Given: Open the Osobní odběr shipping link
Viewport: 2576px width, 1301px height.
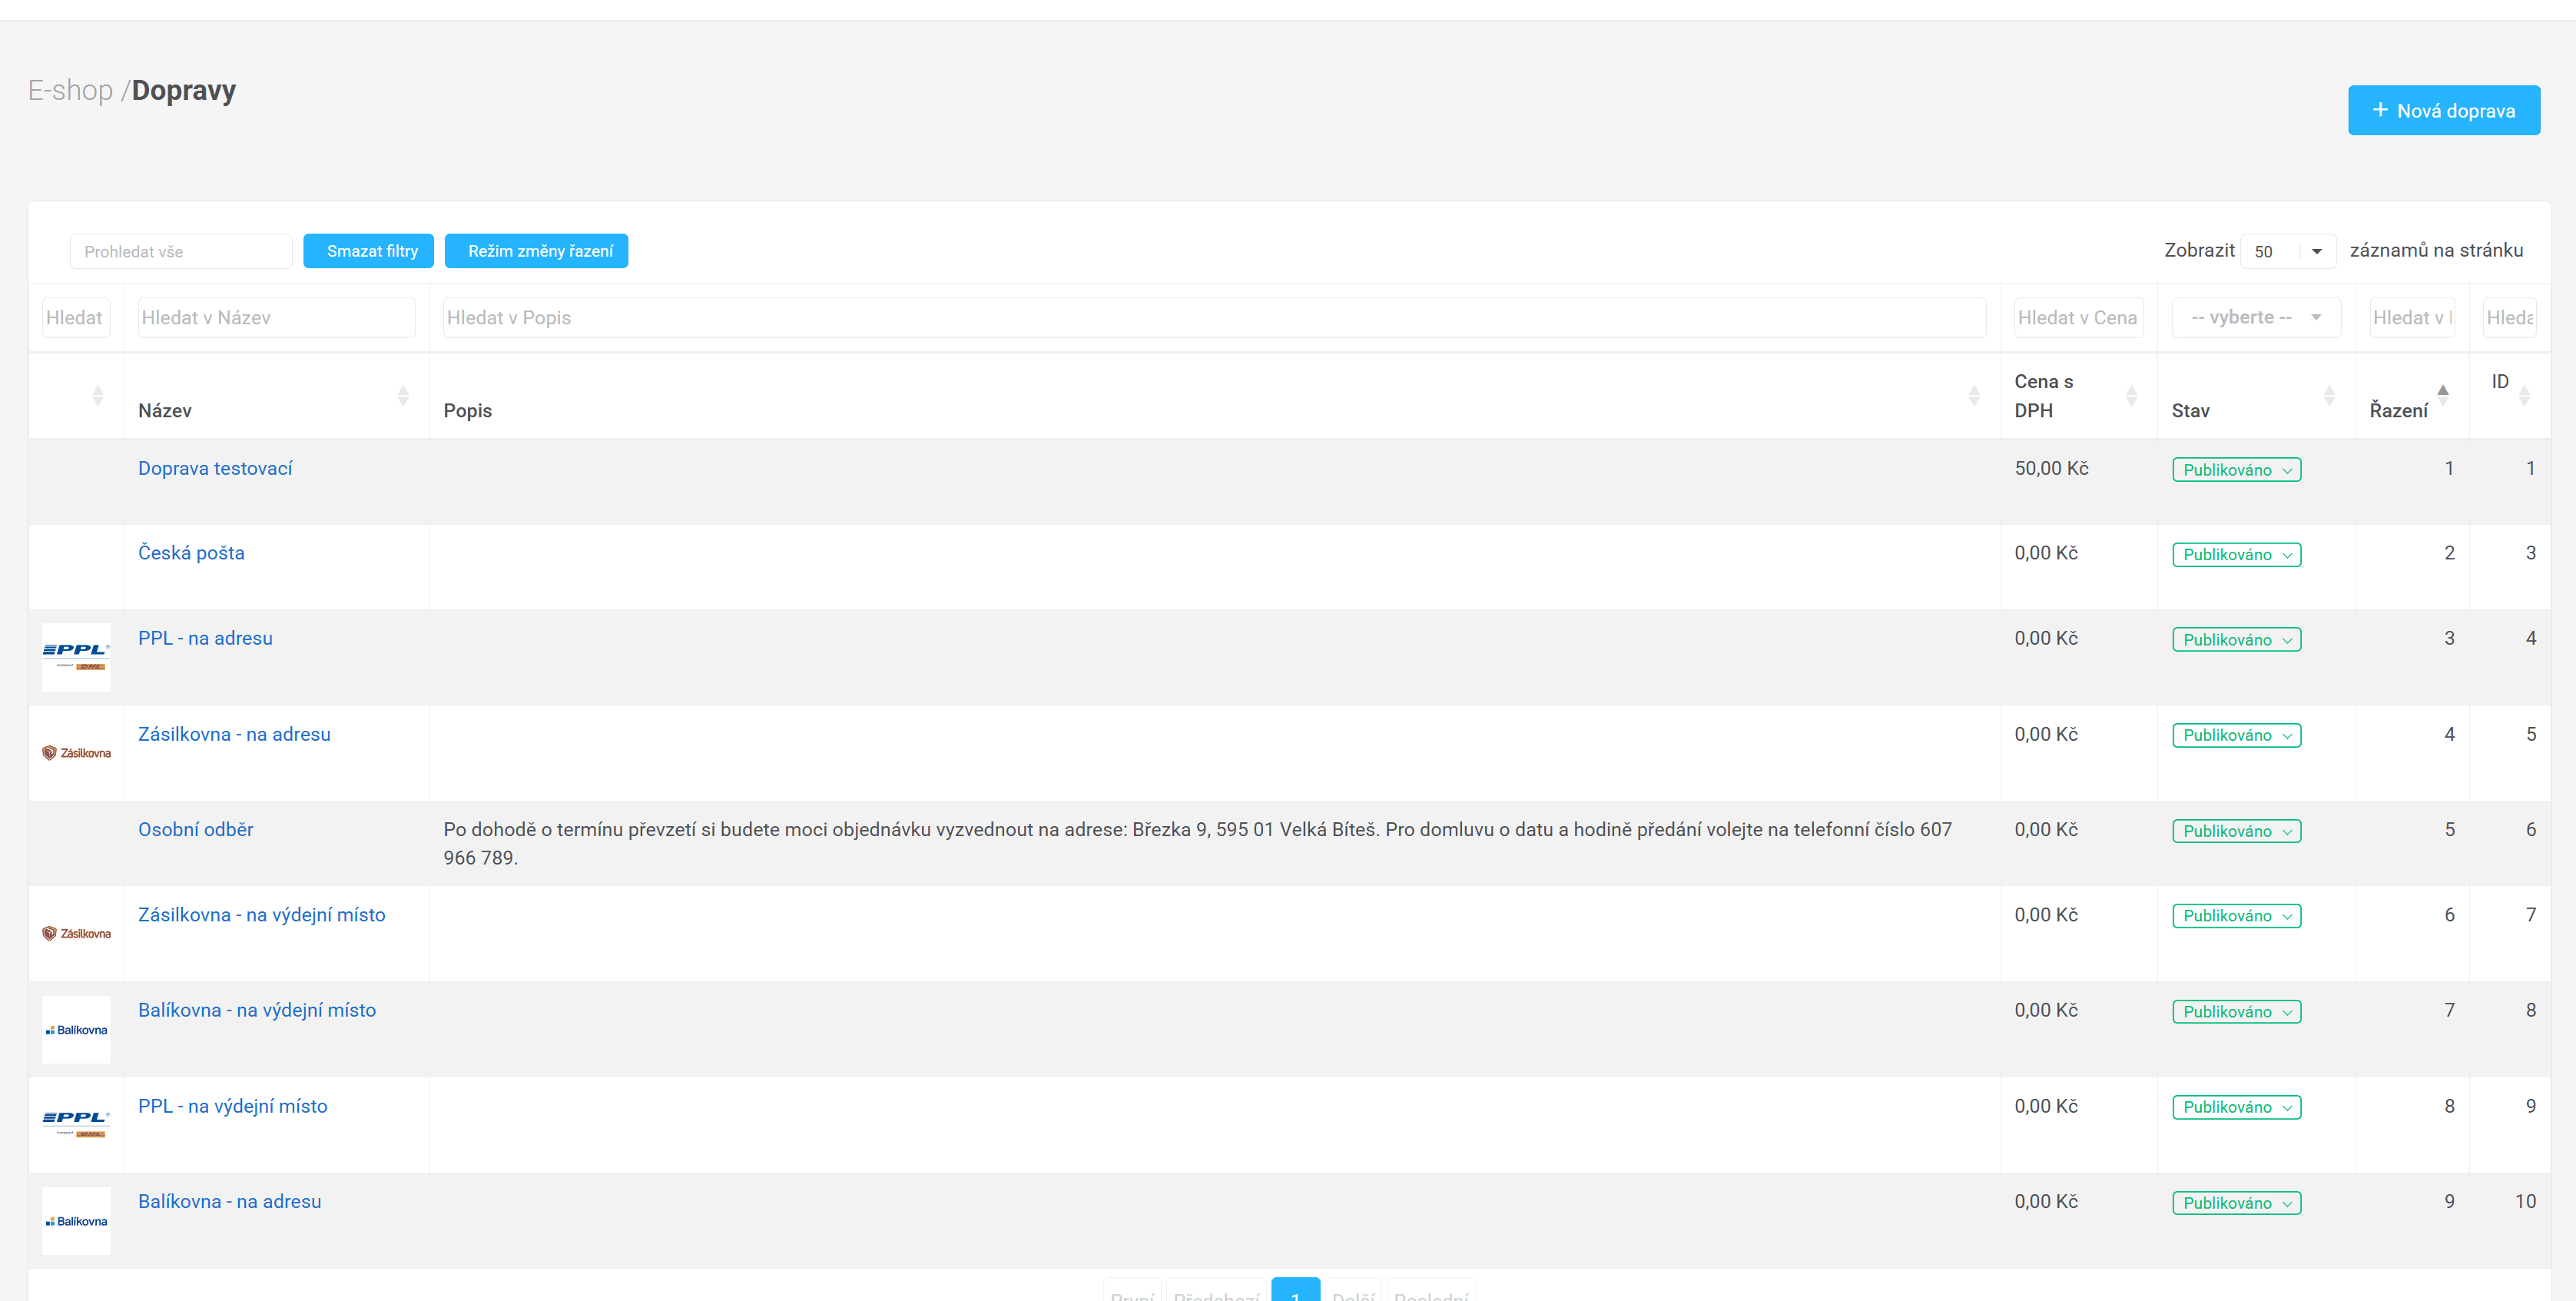Looking at the screenshot, I should pos(195,829).
